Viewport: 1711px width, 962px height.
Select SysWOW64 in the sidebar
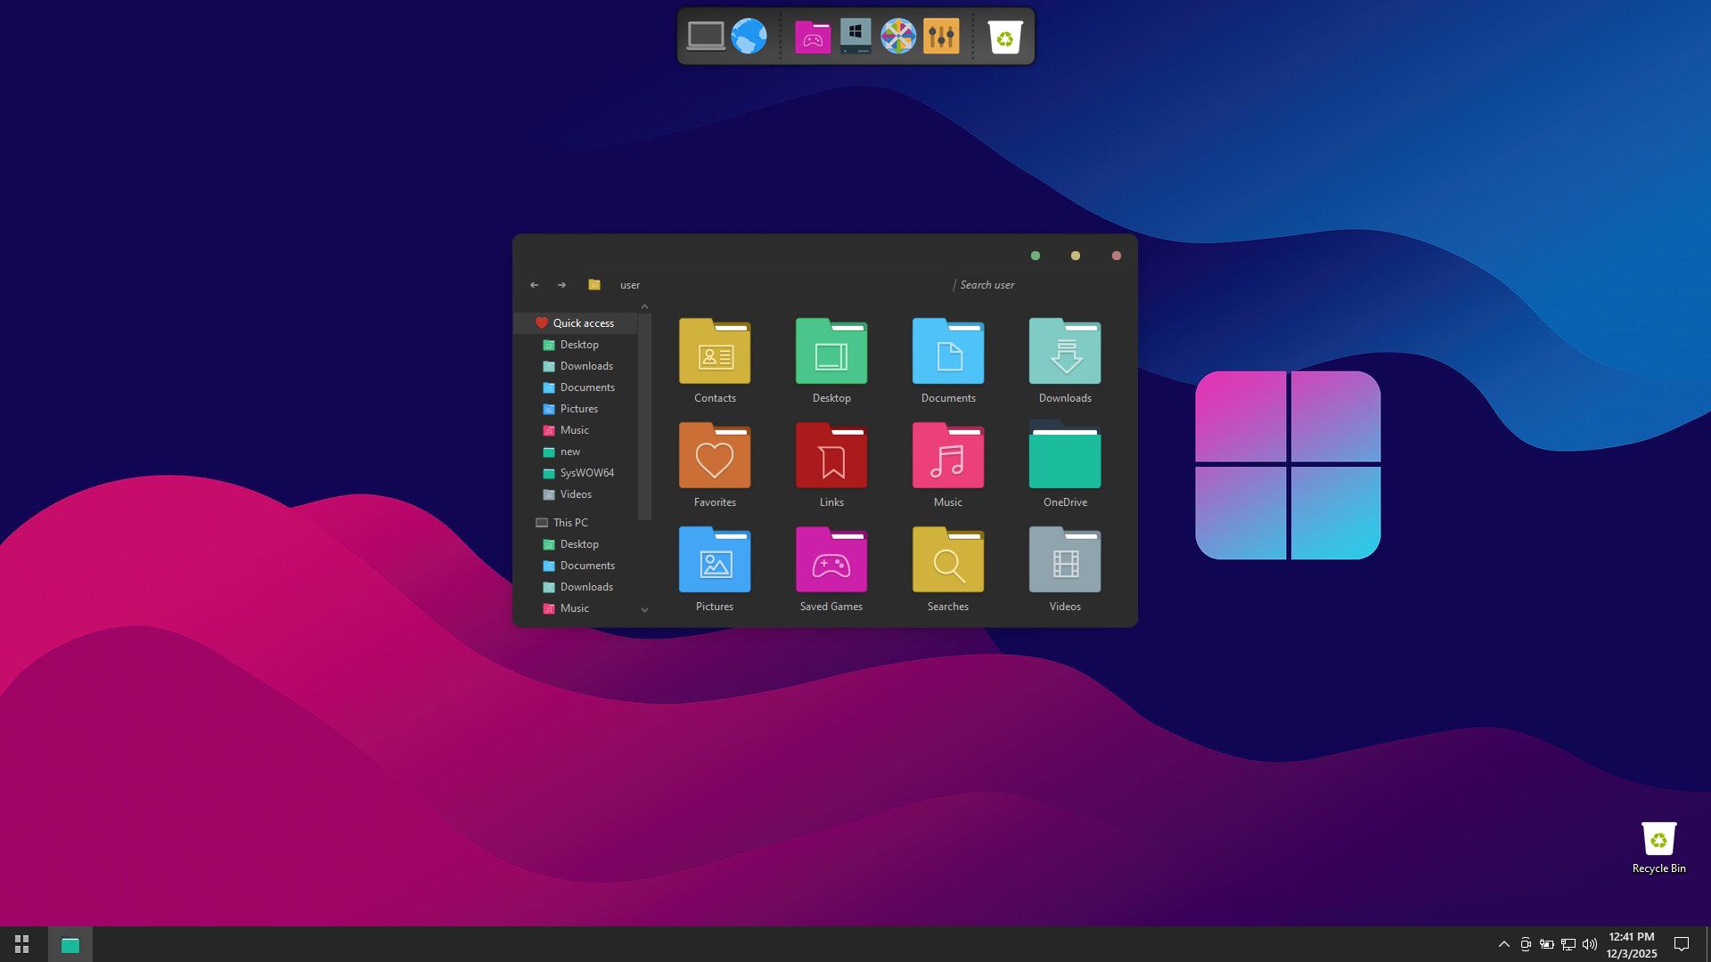pyautogui.click(x=586, y=473)
